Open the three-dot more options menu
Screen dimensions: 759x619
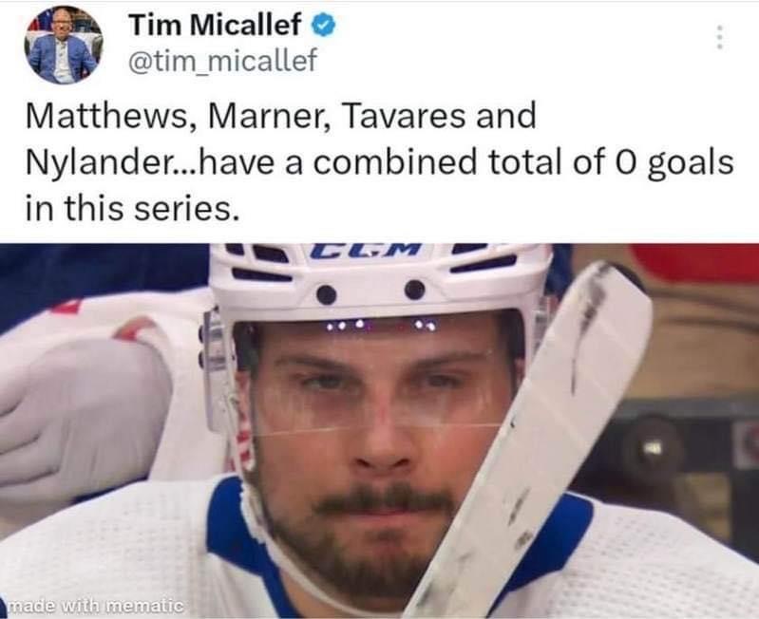[x=719, y=37]
